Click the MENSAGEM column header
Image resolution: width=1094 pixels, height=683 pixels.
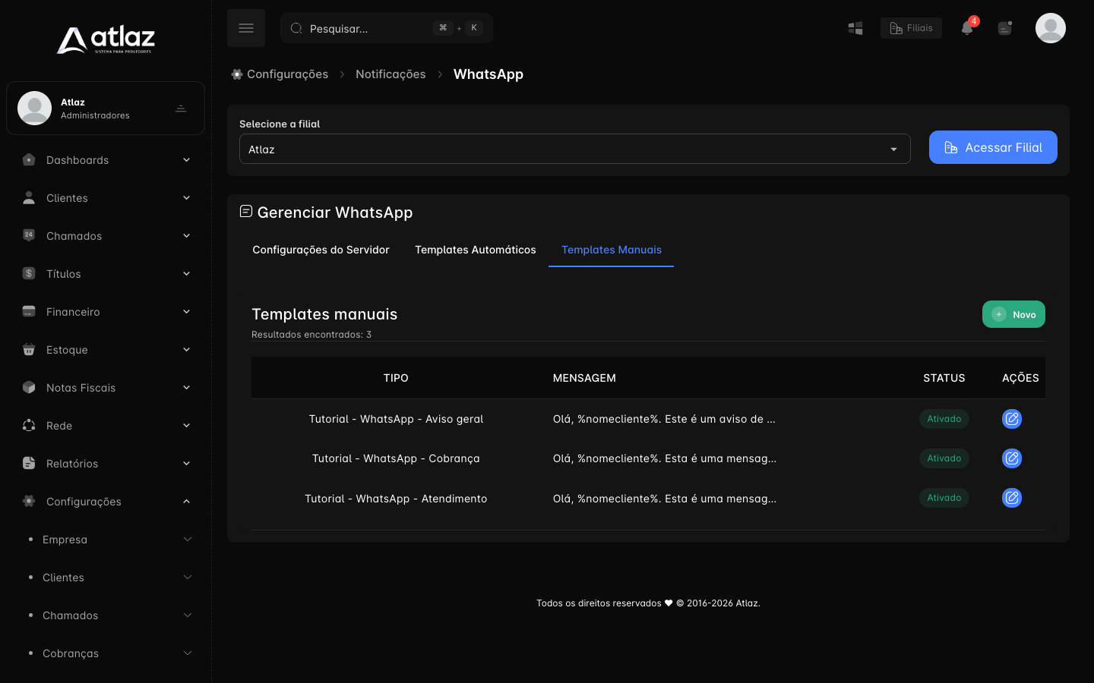click(584, 378)
